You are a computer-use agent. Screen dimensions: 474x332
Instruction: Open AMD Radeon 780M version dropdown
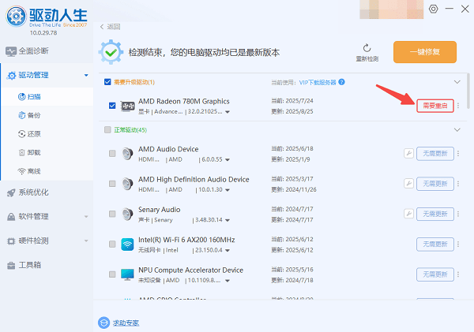pyautogui.click(x=228, y=112)
